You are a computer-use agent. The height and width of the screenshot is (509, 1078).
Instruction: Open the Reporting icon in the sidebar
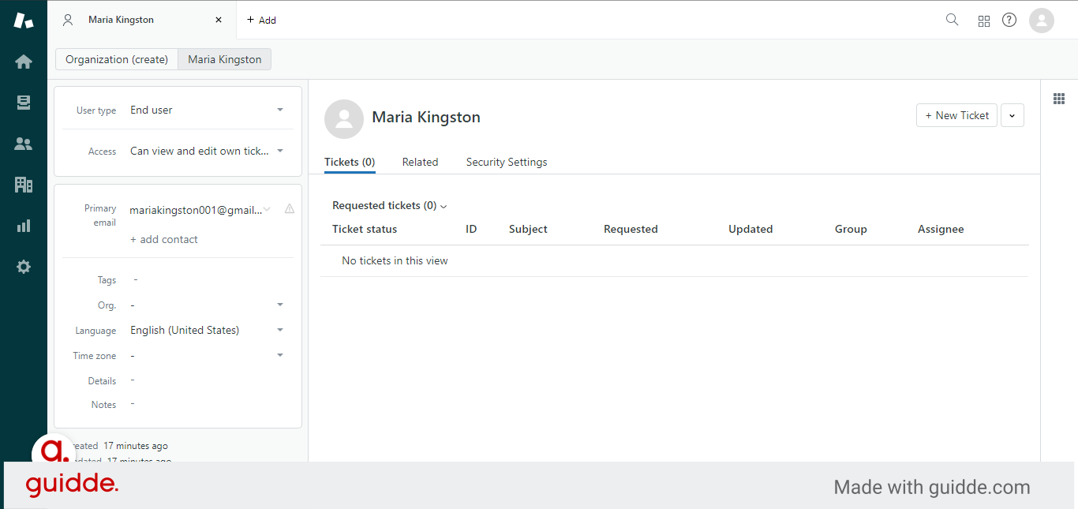click(x=24, y=225)
